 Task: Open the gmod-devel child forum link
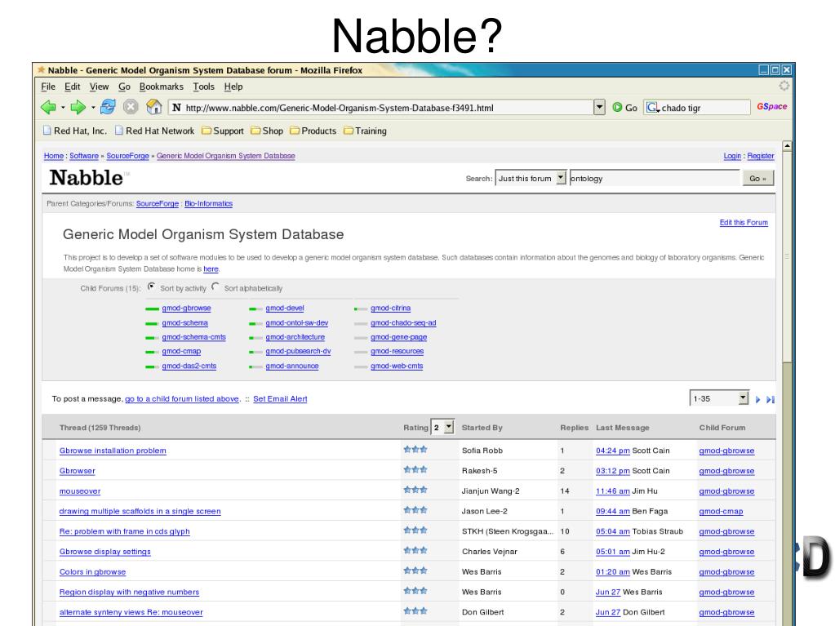click(285, 309)
